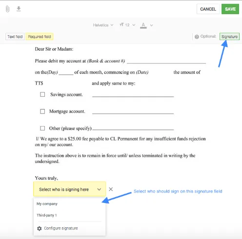Add a Signature field from the toolbar
Viewport: 242px width, 239px height.
[229, 37]
